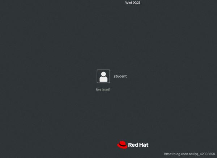Open the top bar date and time
This screenshot has height=158, width=217.
[x=133, y=3]
